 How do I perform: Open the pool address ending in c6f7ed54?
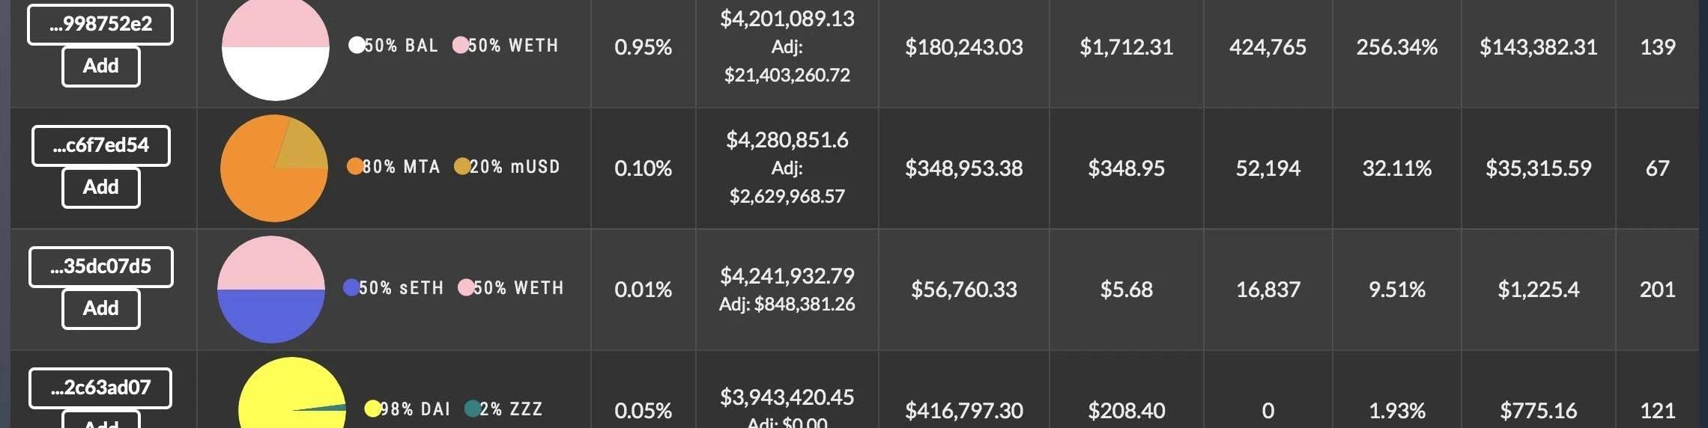(x=100, y=145)
